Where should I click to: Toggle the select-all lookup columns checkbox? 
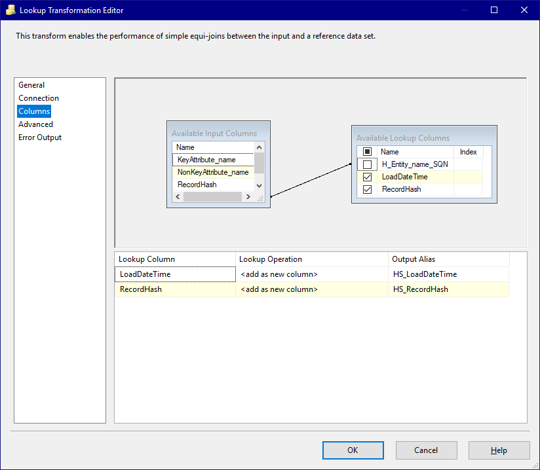[x=367, y=152]
